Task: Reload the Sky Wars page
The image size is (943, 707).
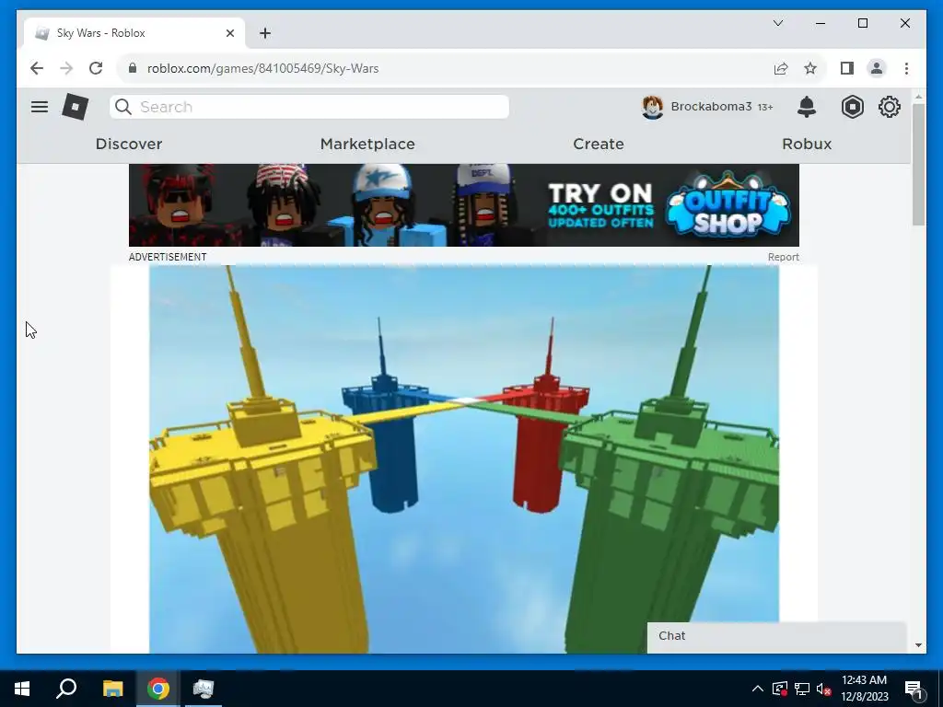Action: tap(96, 68)
